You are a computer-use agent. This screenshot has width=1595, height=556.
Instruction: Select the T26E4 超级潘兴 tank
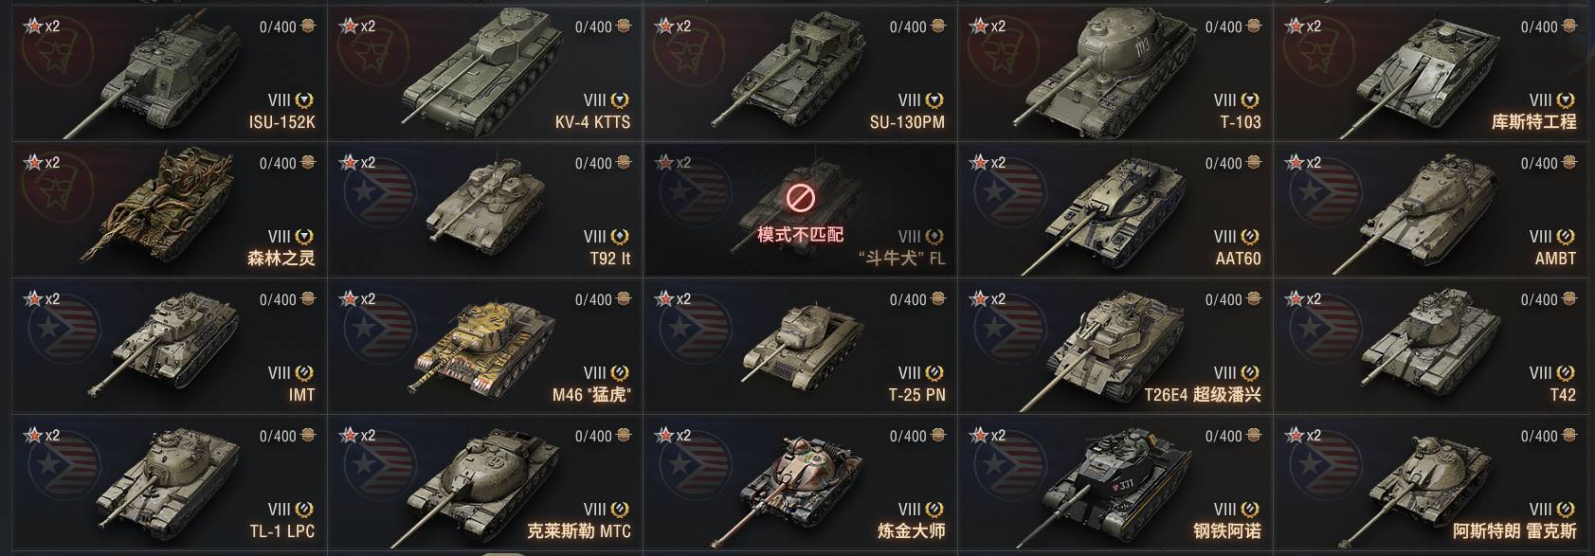1115,347
